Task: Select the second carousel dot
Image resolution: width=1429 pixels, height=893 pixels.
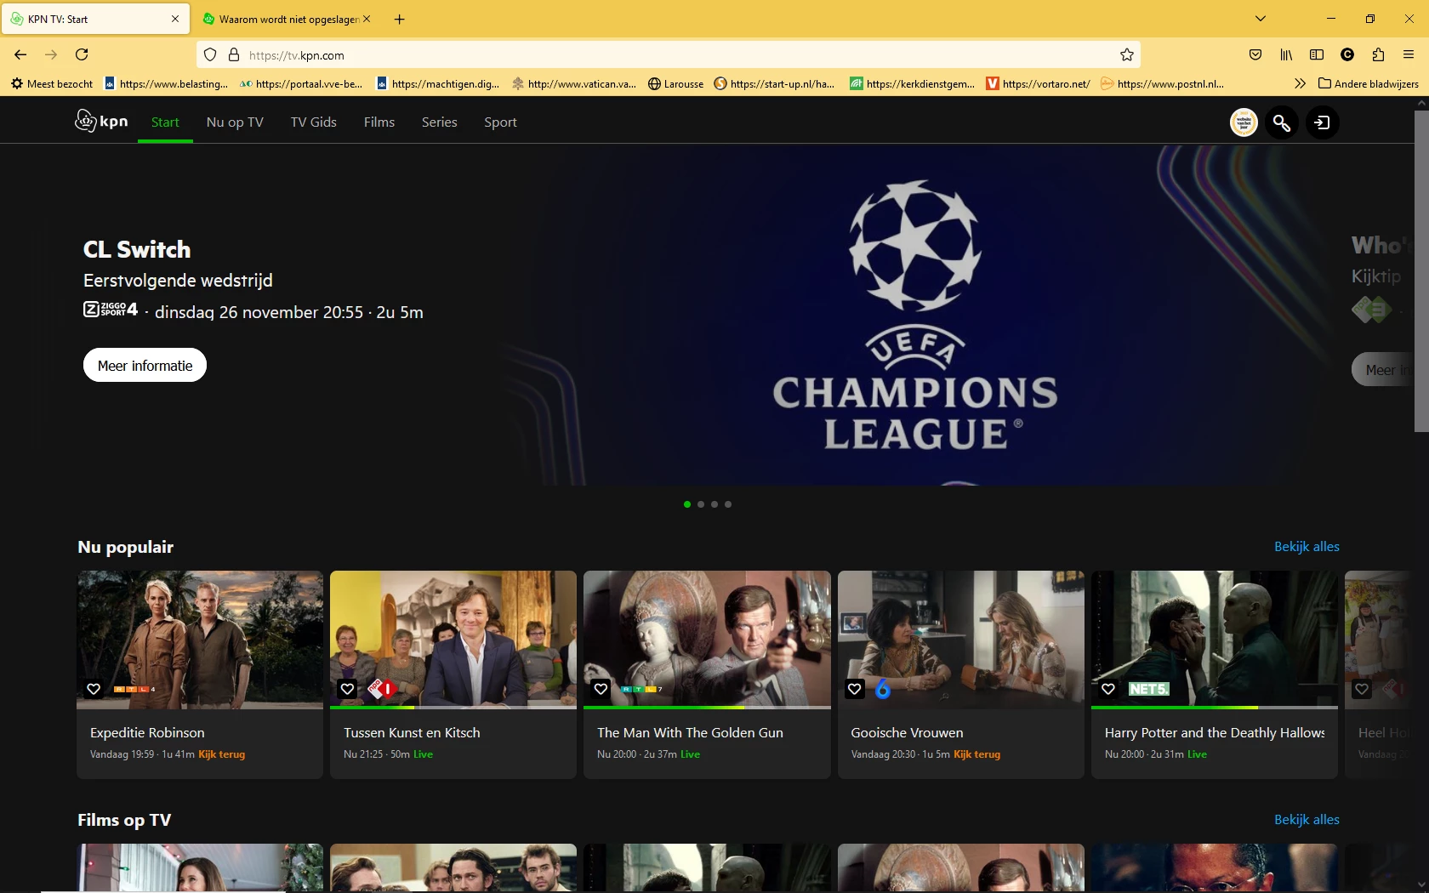Action: pyautogui.click(x=701, y=504)
